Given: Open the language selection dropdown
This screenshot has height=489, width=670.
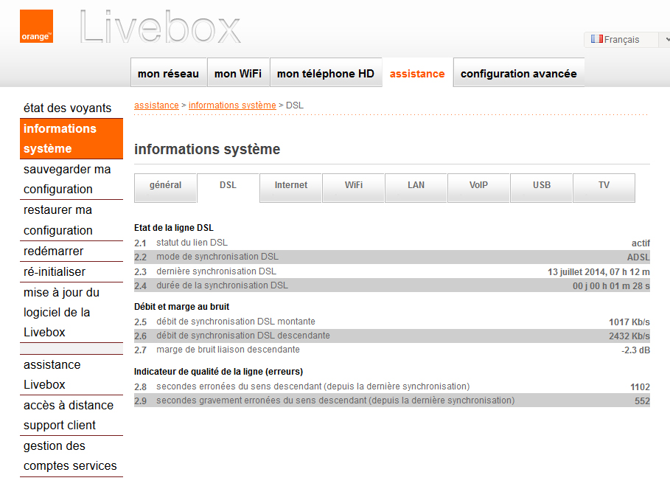Looking at the screenshot, I should point(664,39).
